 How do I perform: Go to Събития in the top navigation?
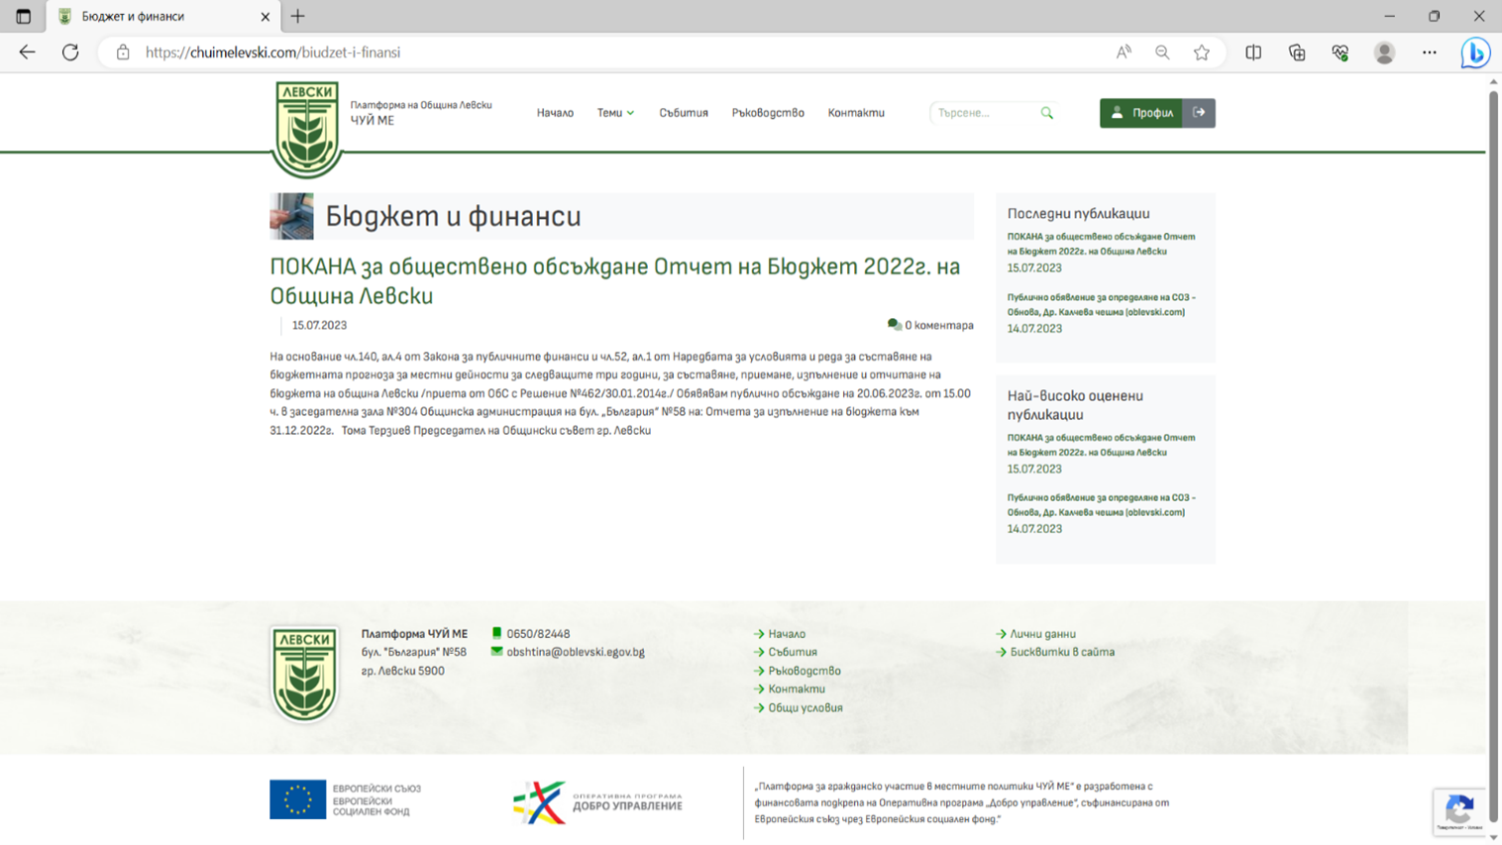pos(684,113)
